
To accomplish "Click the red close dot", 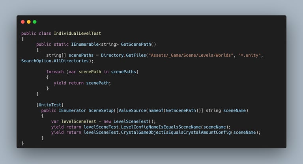I will (23, 22).
